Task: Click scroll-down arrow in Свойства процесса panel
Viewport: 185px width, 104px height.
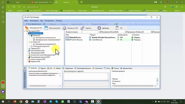Action: click(157, 84)
